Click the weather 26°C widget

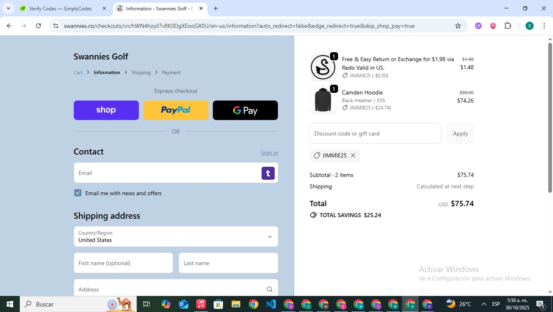pyautogui.click(x=459, y=304)
